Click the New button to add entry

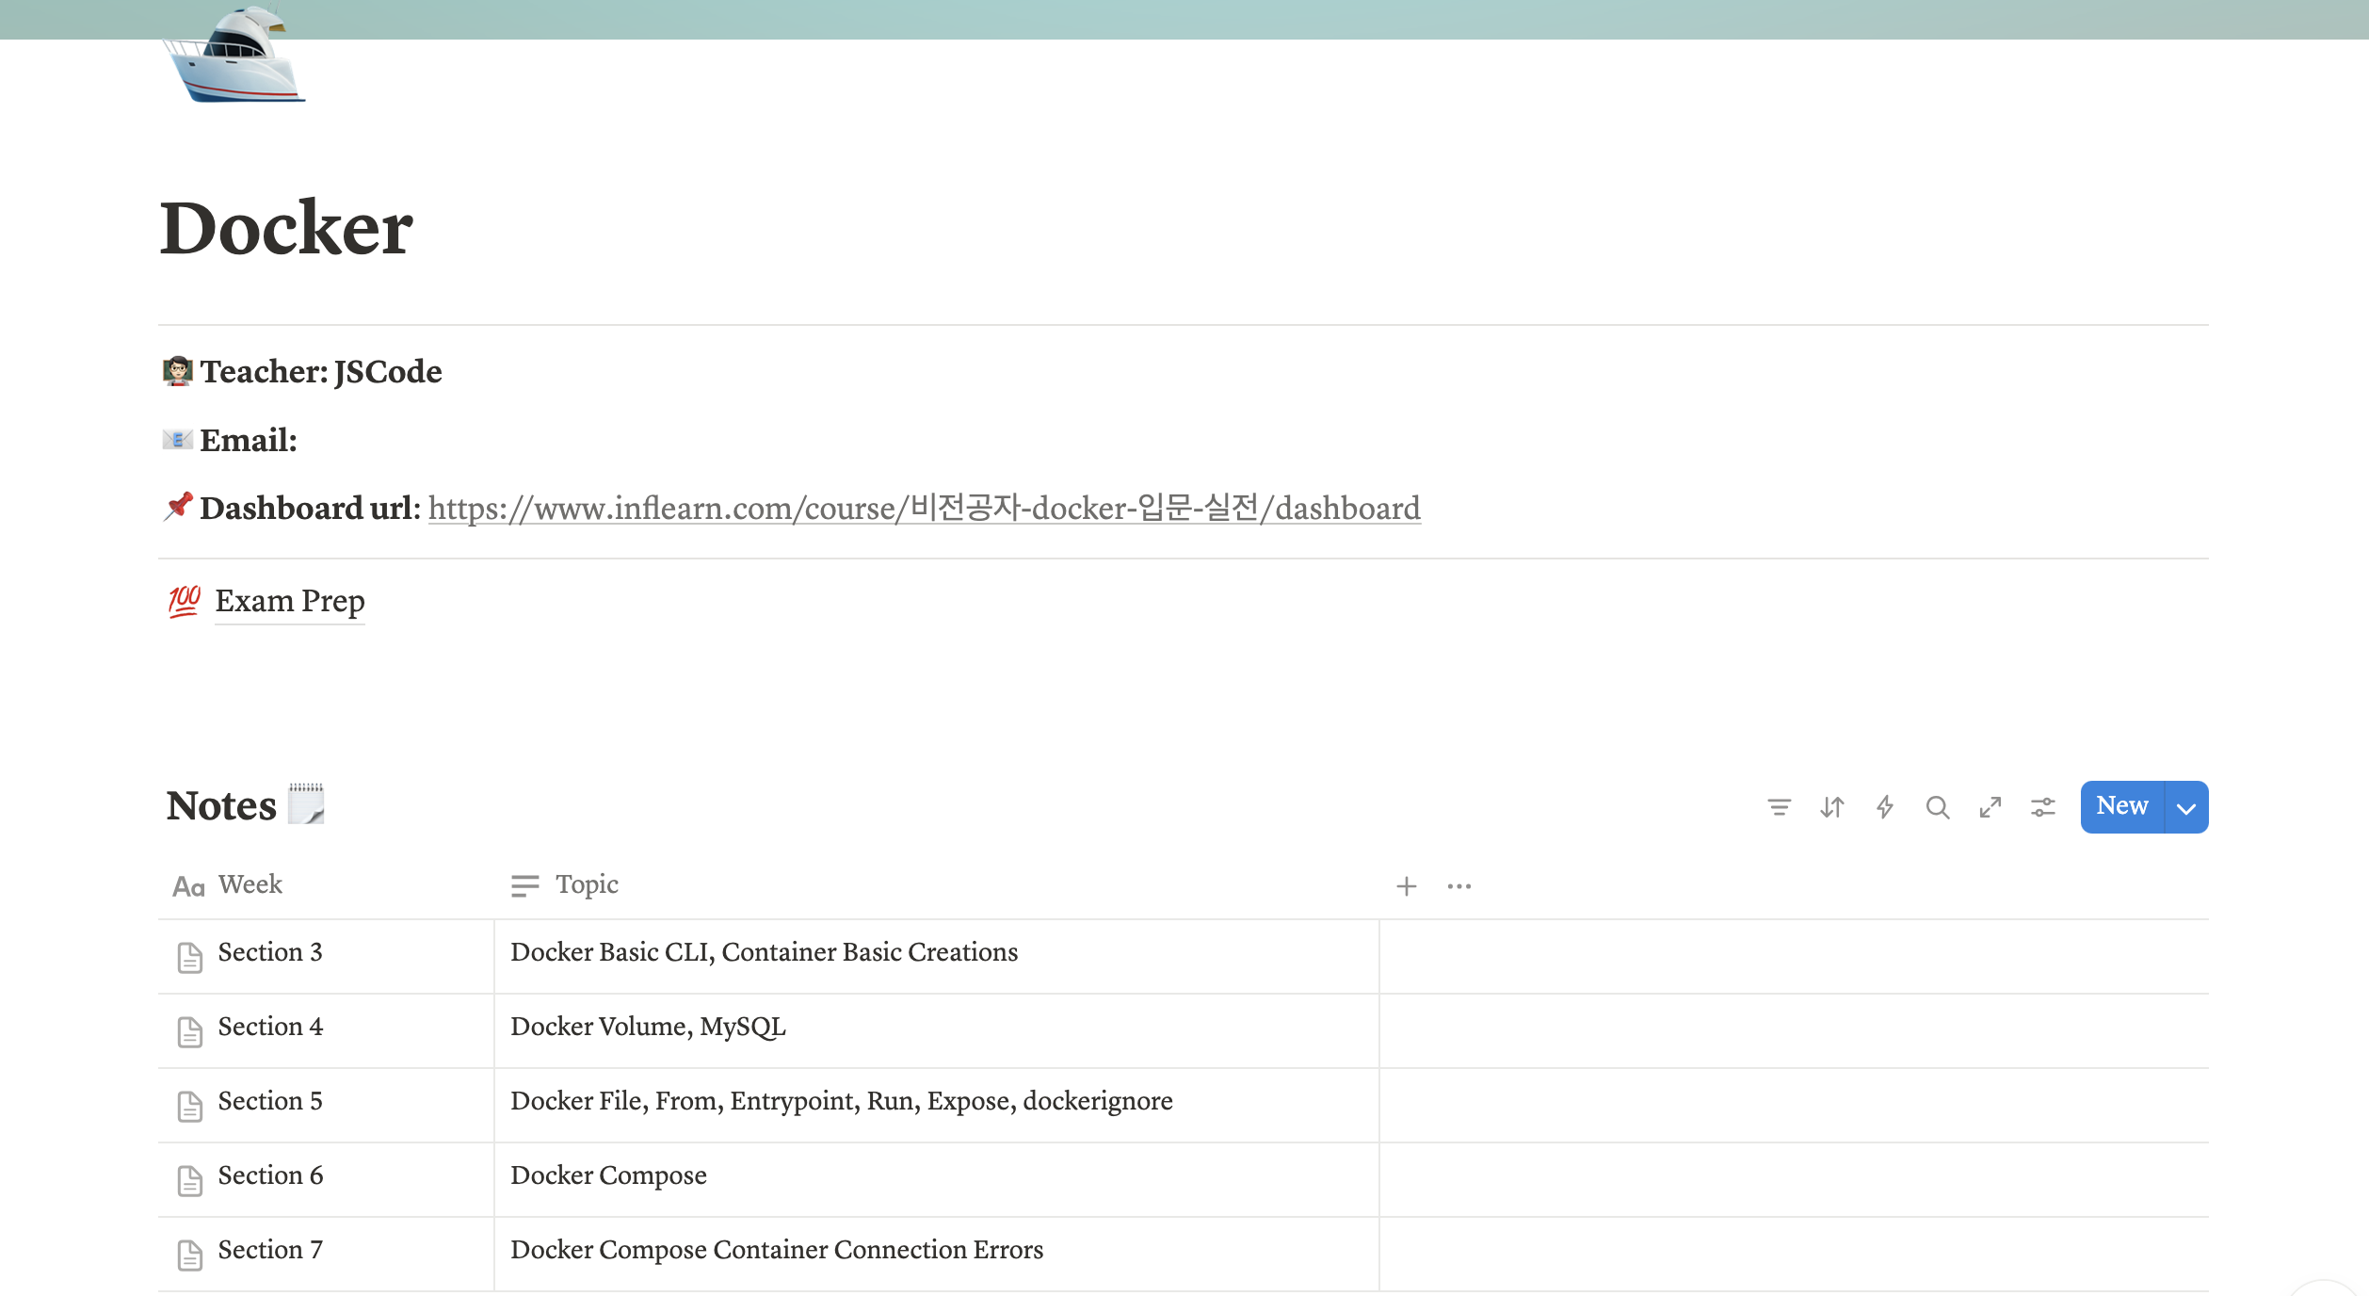[2121, 806]
